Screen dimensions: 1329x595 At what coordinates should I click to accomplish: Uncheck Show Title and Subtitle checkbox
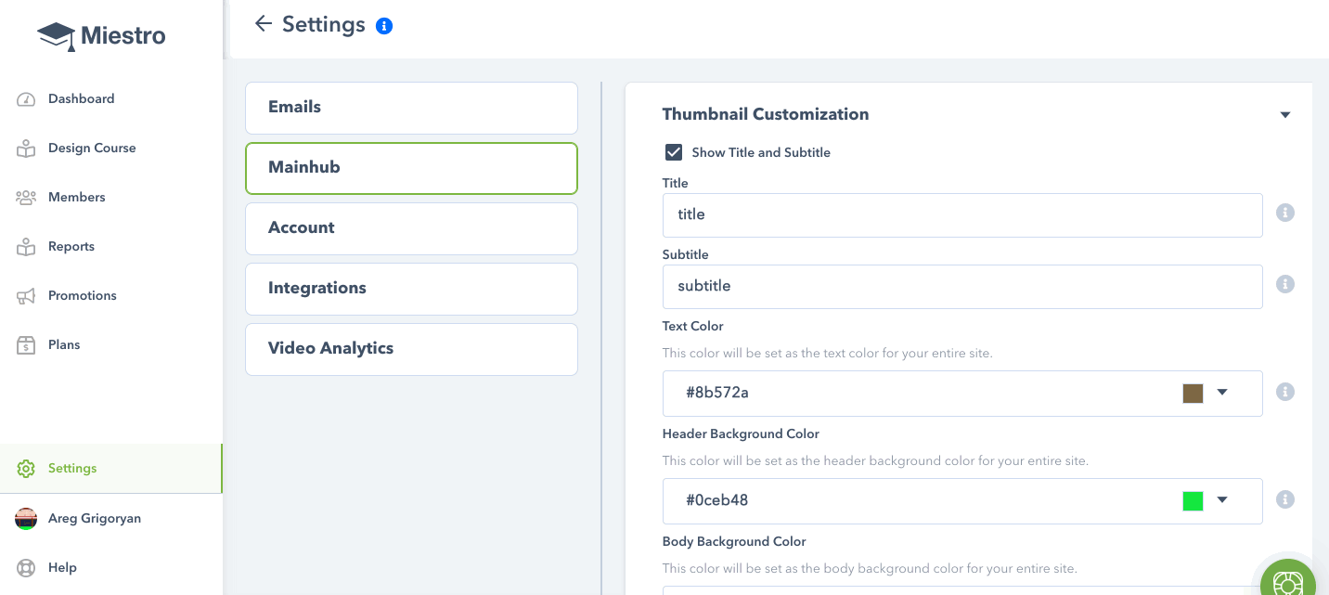pyautogui.click(x=674, y=152)
